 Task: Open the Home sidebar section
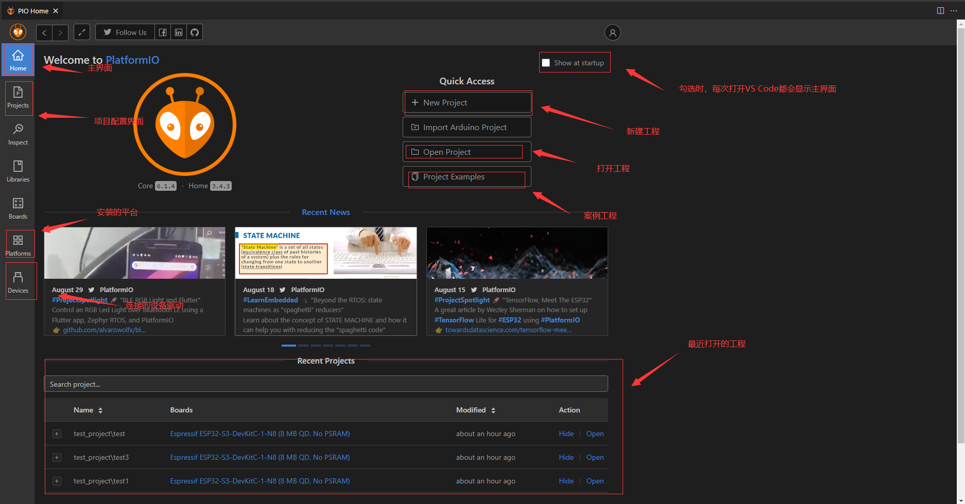point(18,60)
